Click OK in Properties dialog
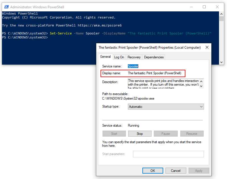Screen dimensions: 227x179 153,171
